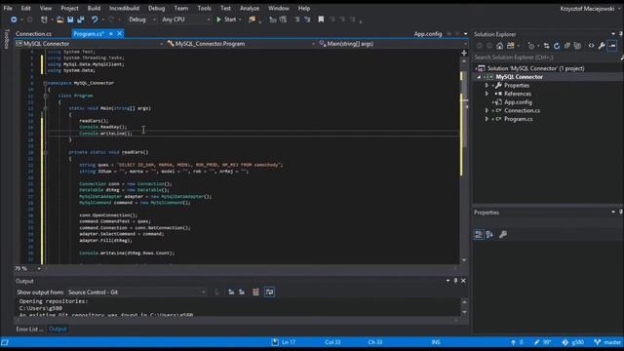624x351 pixels.
Task: Open the App.config preview tab
Action: (428, 34)
